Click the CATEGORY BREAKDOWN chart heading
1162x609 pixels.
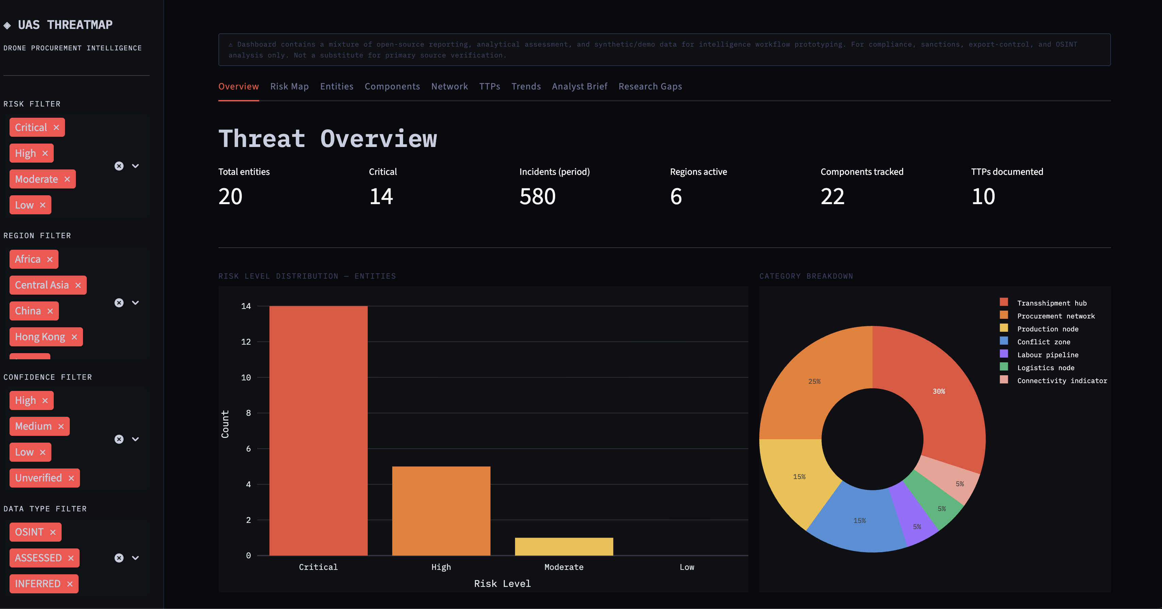(x=806, y=276)
